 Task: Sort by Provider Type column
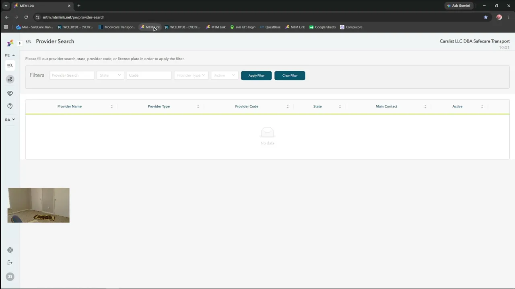click(x=198, y=106)
